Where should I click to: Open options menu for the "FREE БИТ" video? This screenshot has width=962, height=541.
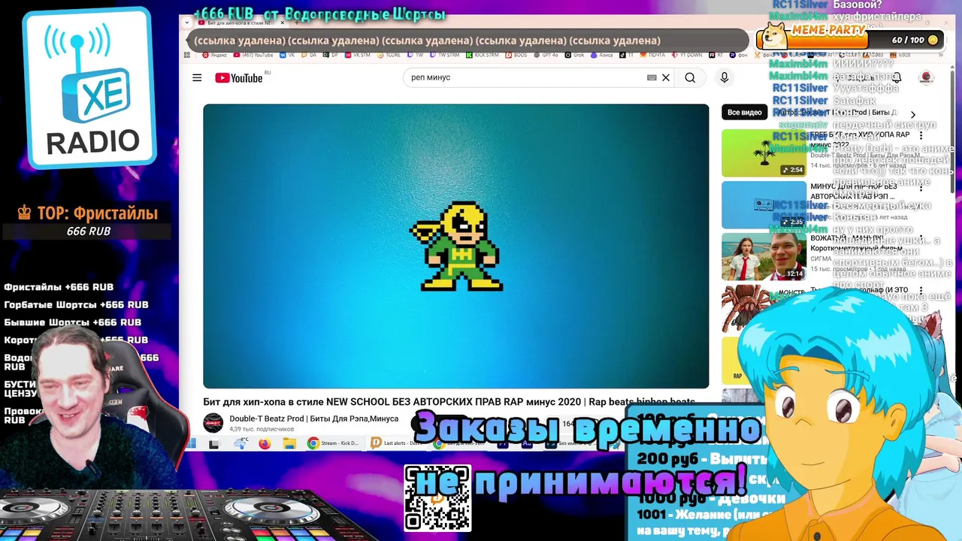click(921, 136)
